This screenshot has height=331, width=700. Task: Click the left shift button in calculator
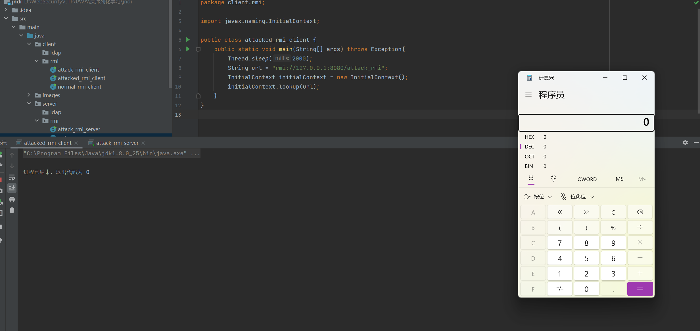[559, 212]
